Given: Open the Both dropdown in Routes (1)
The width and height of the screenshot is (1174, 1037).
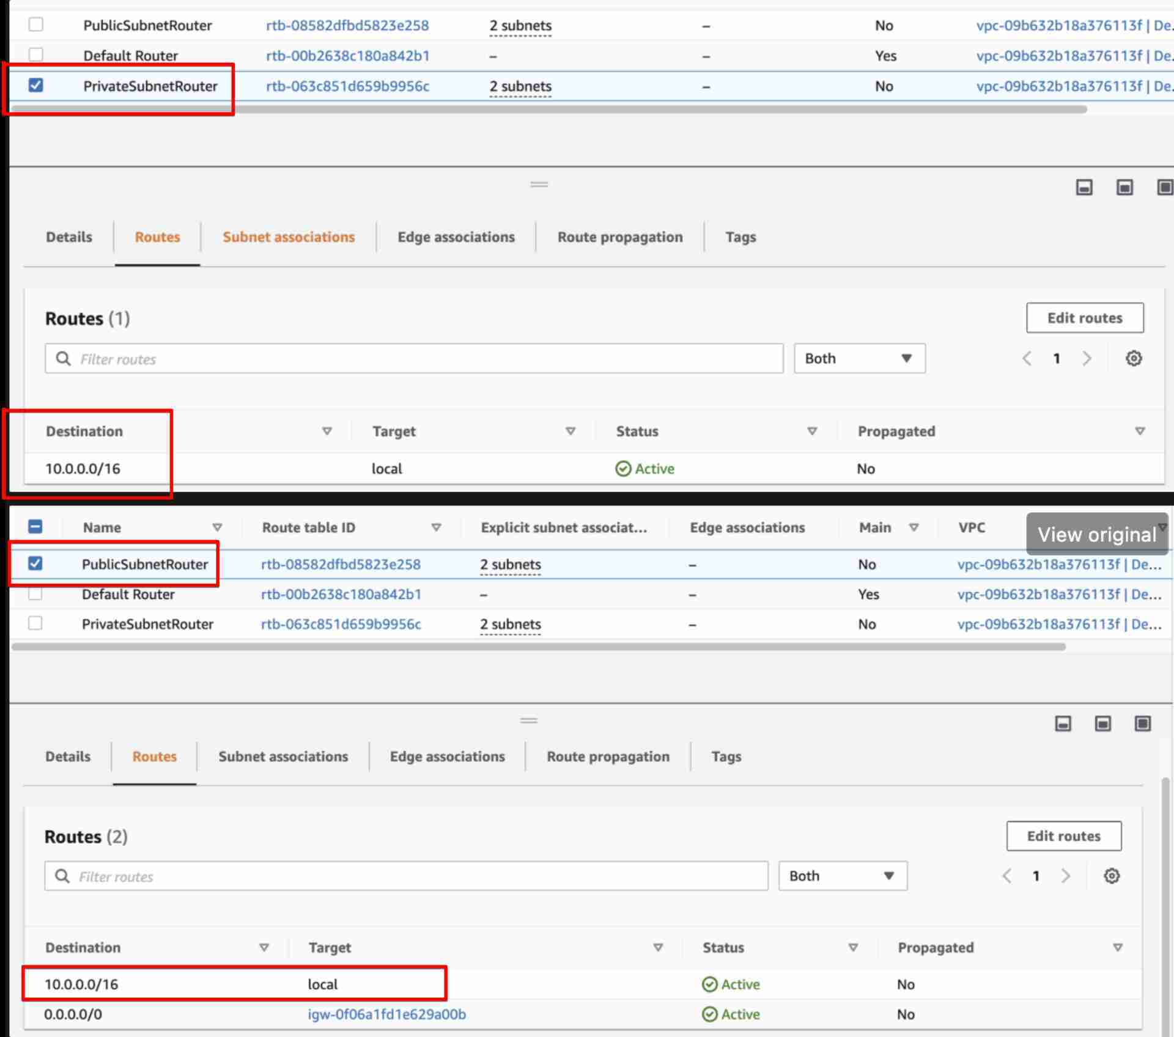Looking at the screenshot, I should (860, 359).
